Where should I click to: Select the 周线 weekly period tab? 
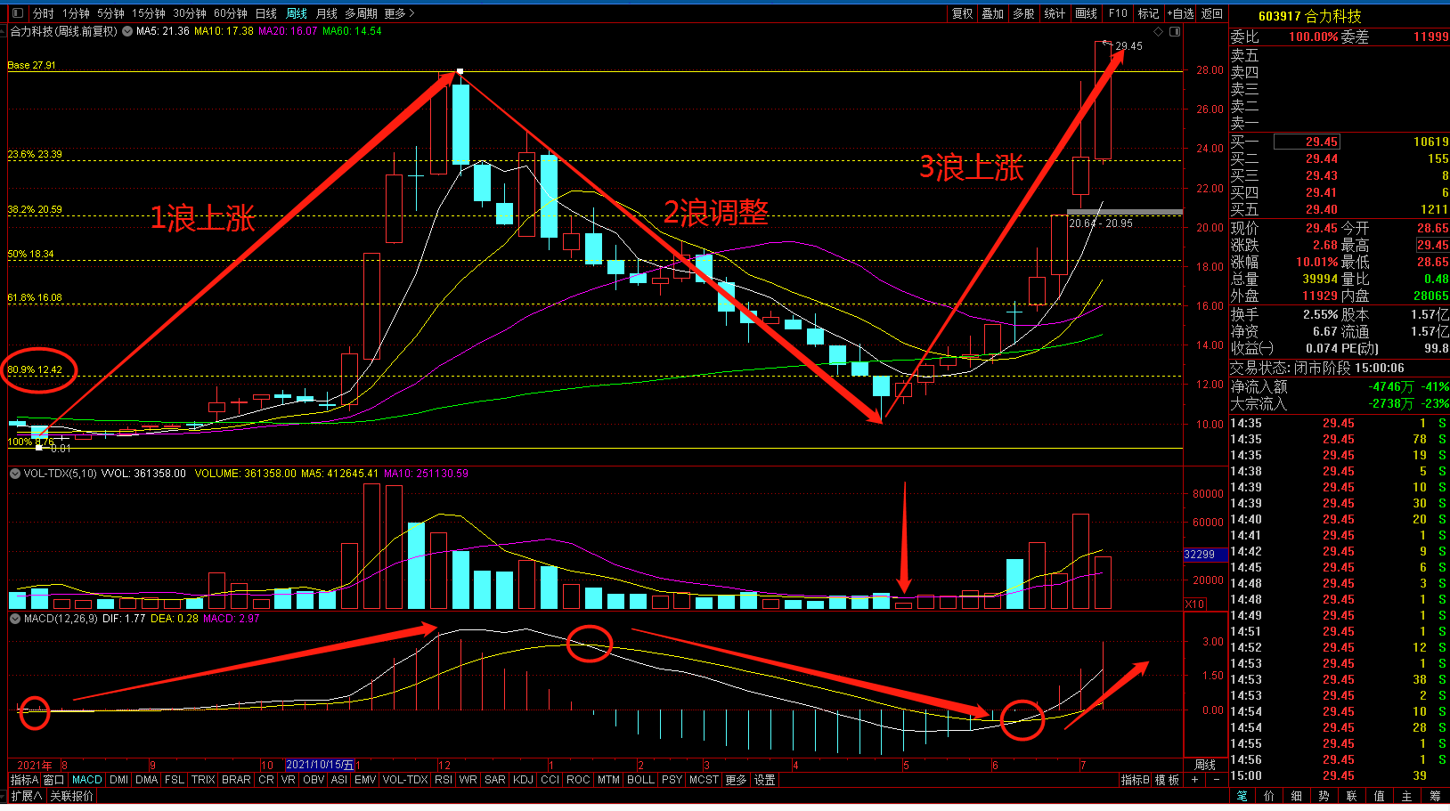297,13
